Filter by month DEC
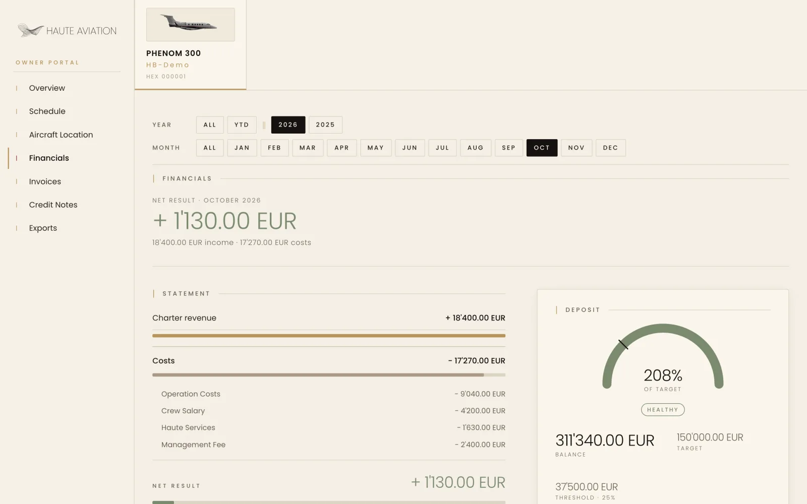The width and height of the screenshot is (807, 504). click(611, 148)
